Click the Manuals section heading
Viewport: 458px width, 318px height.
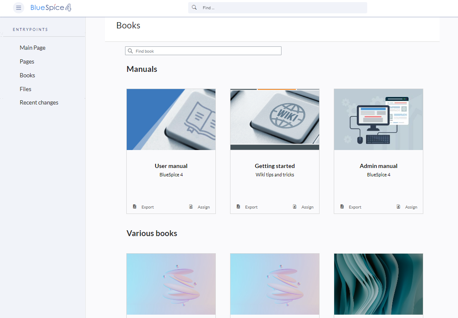(142, 69)
